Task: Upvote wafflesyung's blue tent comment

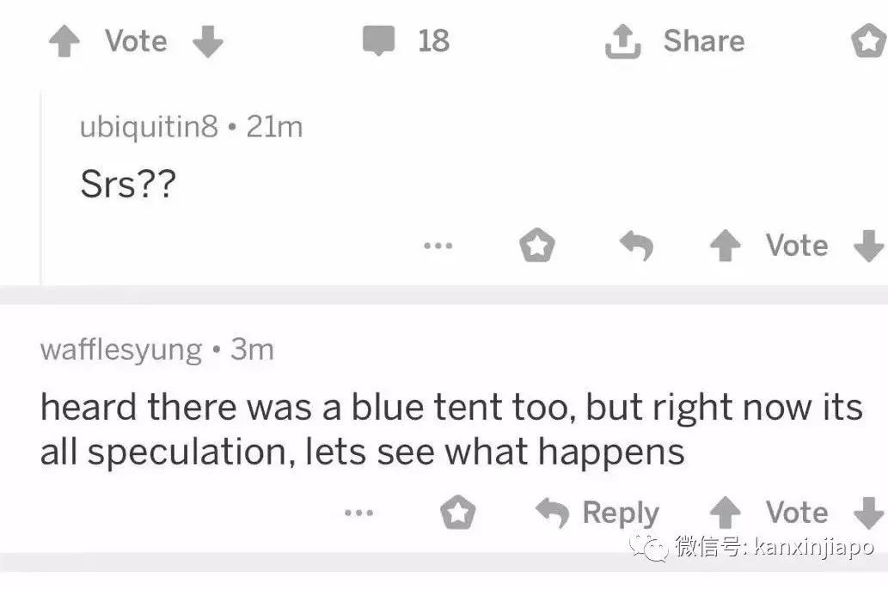Action: (x=725, y=513)
